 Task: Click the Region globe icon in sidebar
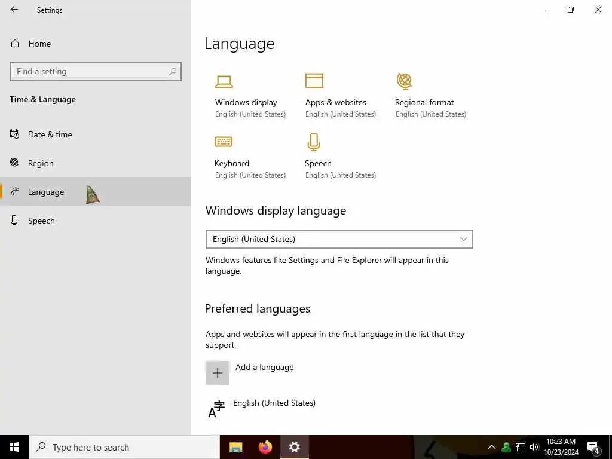(14, 163)
